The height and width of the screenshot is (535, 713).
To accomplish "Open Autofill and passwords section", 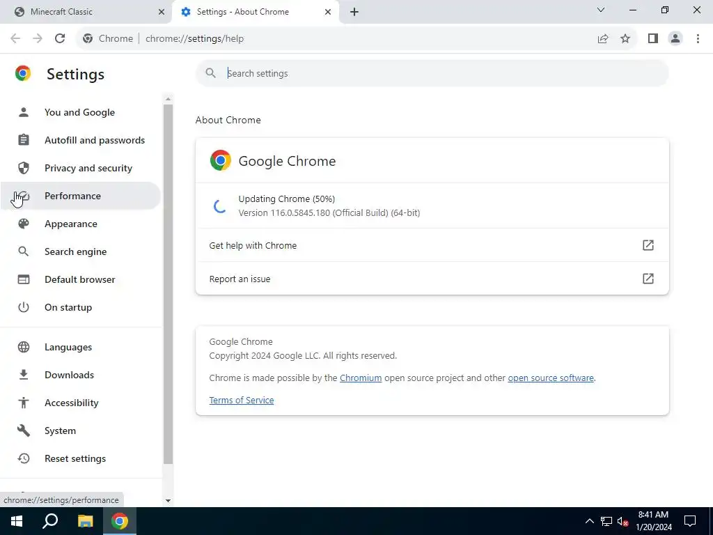I will click(x=81, y=139).
